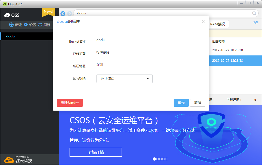Click the 驻云科技 powered-by logo
This screenshot has height=165, width=262.
18,160
